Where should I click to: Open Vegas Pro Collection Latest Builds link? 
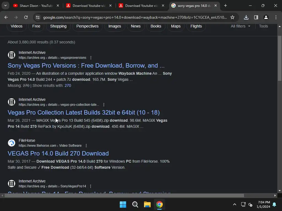click(84, 112)
